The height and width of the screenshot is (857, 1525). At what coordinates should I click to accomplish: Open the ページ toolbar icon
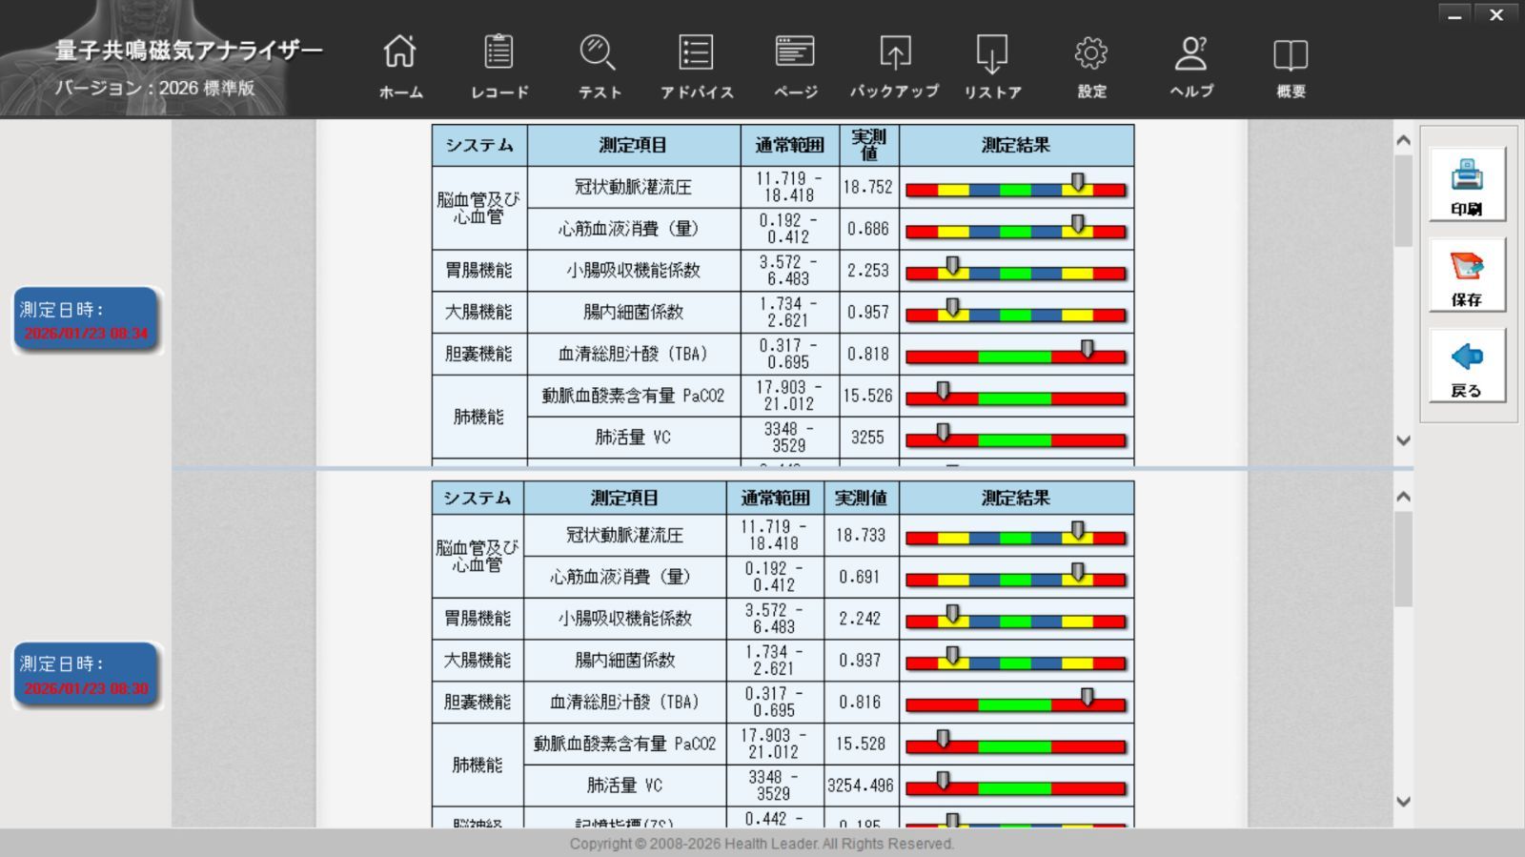pyautogui.click(x=795, y=51)
